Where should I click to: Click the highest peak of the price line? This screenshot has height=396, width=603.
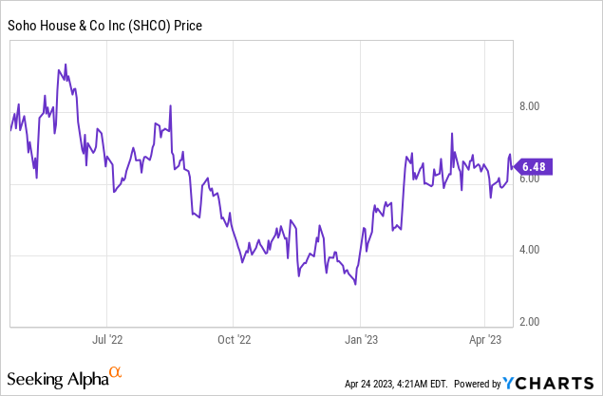pos(65,65)
